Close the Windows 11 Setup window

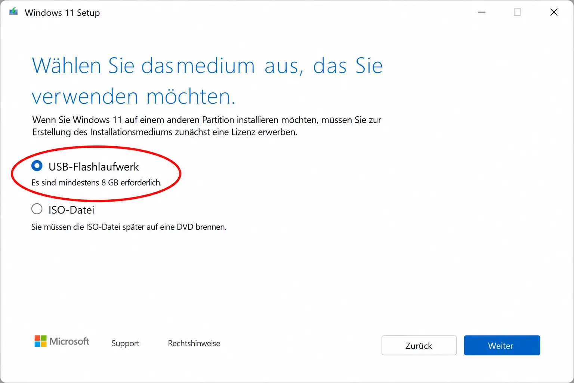pos(554,12)
